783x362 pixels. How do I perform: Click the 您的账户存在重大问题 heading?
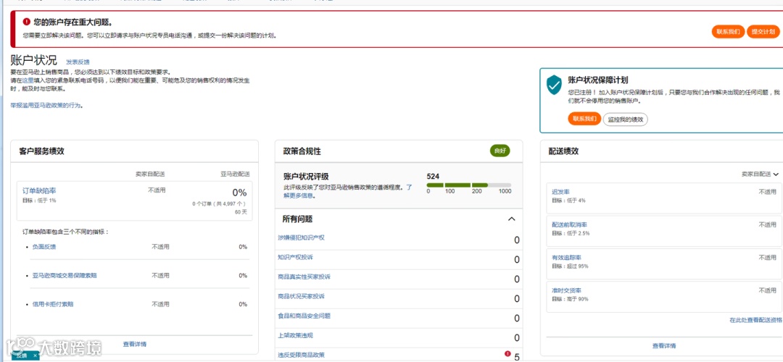tap(73, 22)
